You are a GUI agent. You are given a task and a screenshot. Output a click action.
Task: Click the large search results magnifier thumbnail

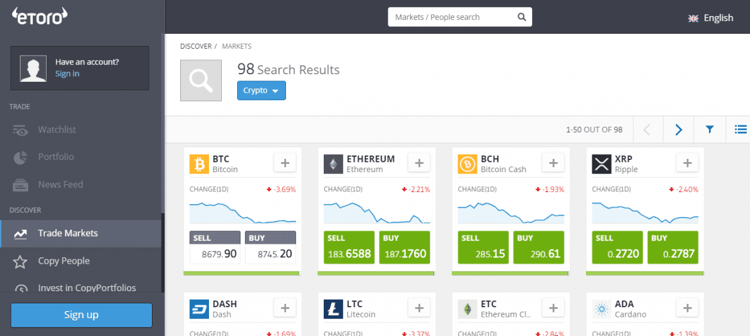(201, 80)
